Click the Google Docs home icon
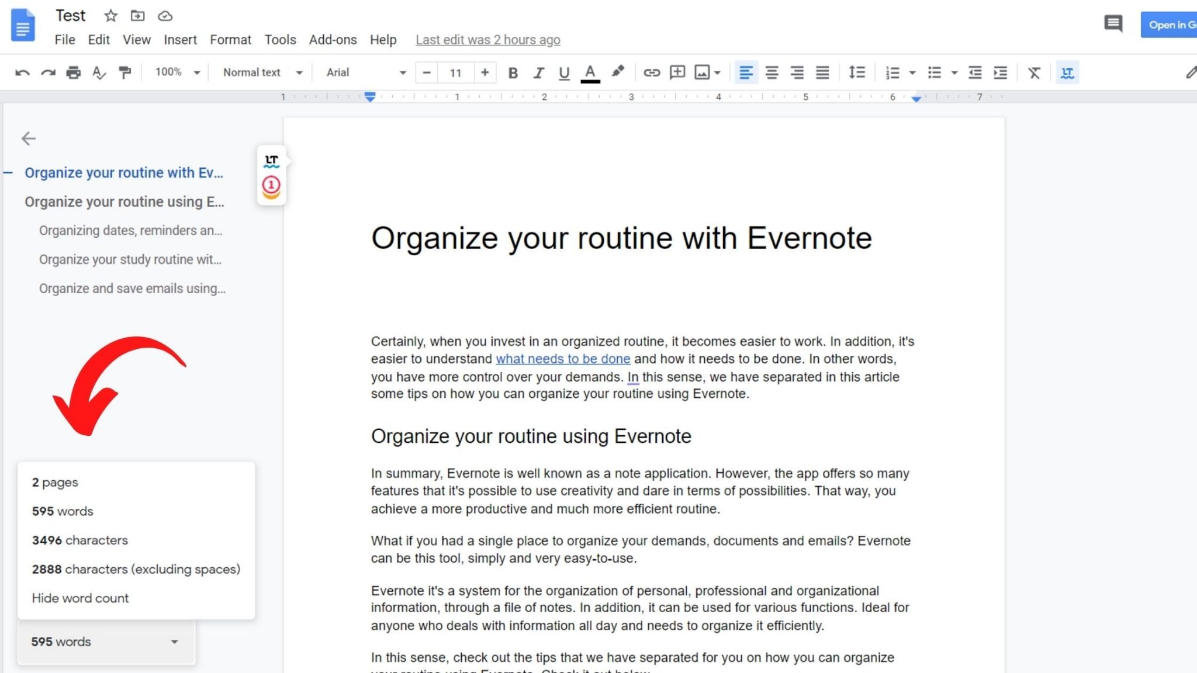This screenshot has height=673, width=1197. click(23, 26)
